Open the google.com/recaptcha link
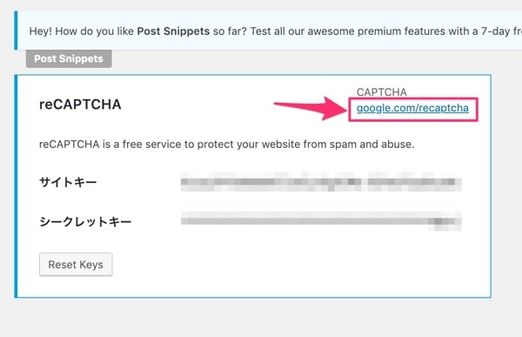 tap(412, 108)
